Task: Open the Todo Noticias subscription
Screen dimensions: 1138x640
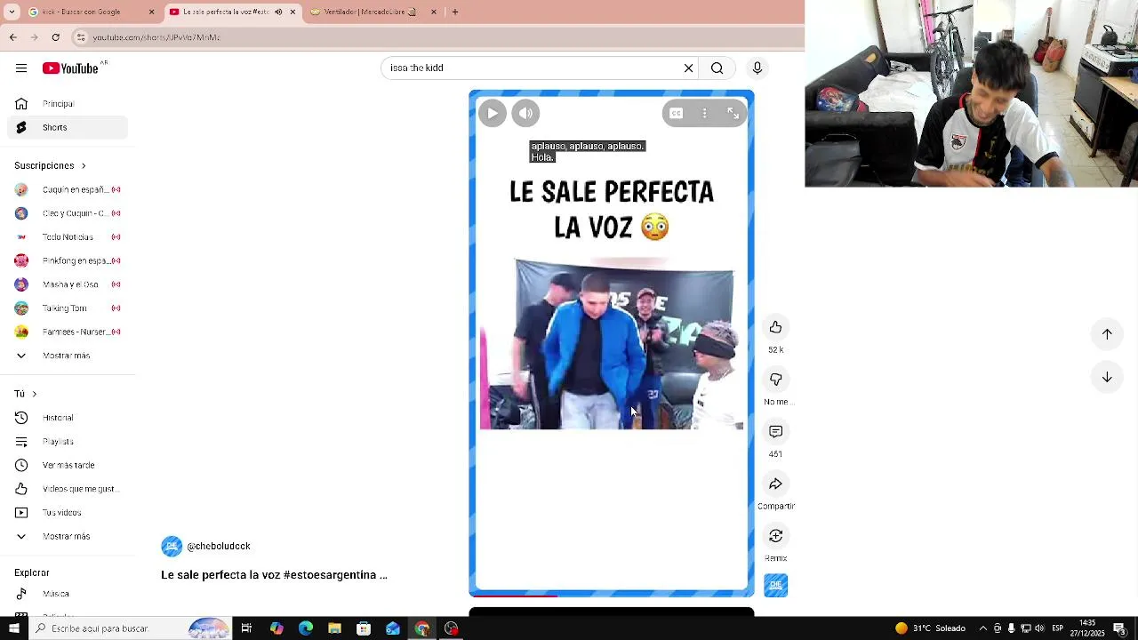Action: 68,237
